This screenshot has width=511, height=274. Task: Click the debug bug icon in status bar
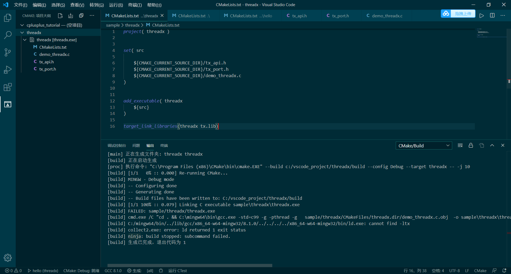tap(161, 271)
